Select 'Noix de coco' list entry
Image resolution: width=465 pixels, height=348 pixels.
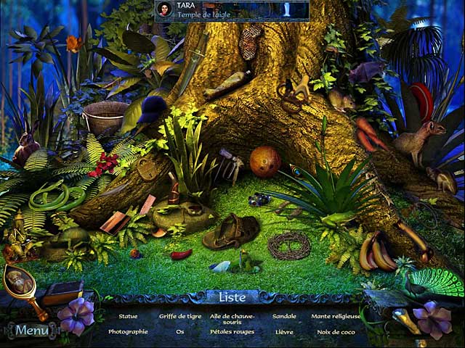[335, 331]
